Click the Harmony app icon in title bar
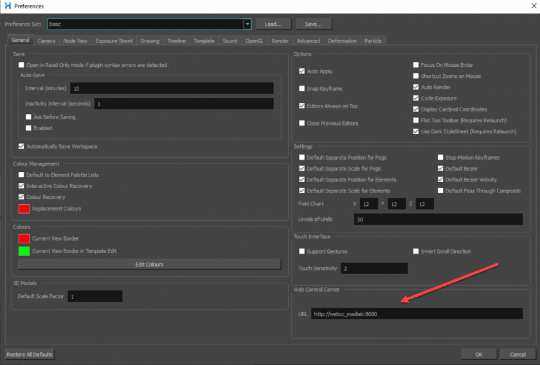Viewport: 540px width, 365px height. click(8, 6)
